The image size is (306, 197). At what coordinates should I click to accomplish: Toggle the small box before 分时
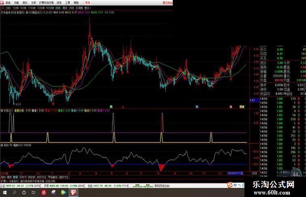3,7
